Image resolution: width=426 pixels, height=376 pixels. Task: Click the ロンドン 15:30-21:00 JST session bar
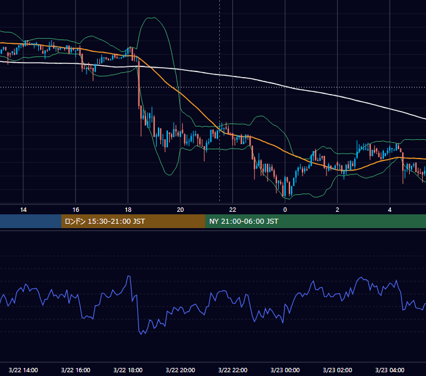pyautogui.click(x=133, y=221)
